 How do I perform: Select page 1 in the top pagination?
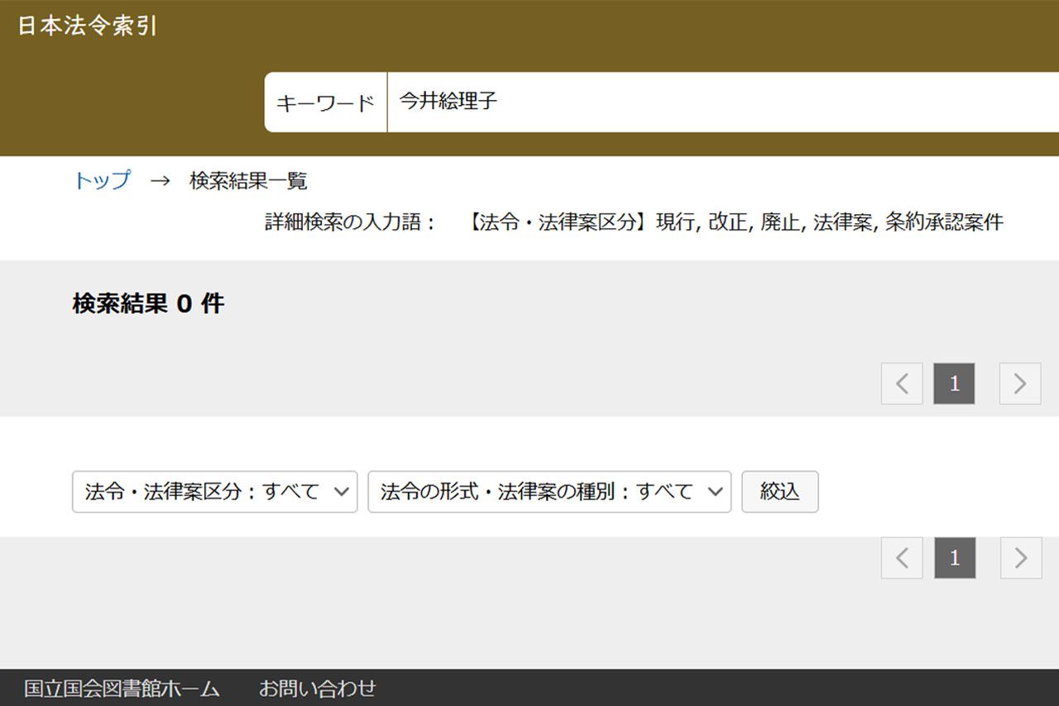point(954,384)
